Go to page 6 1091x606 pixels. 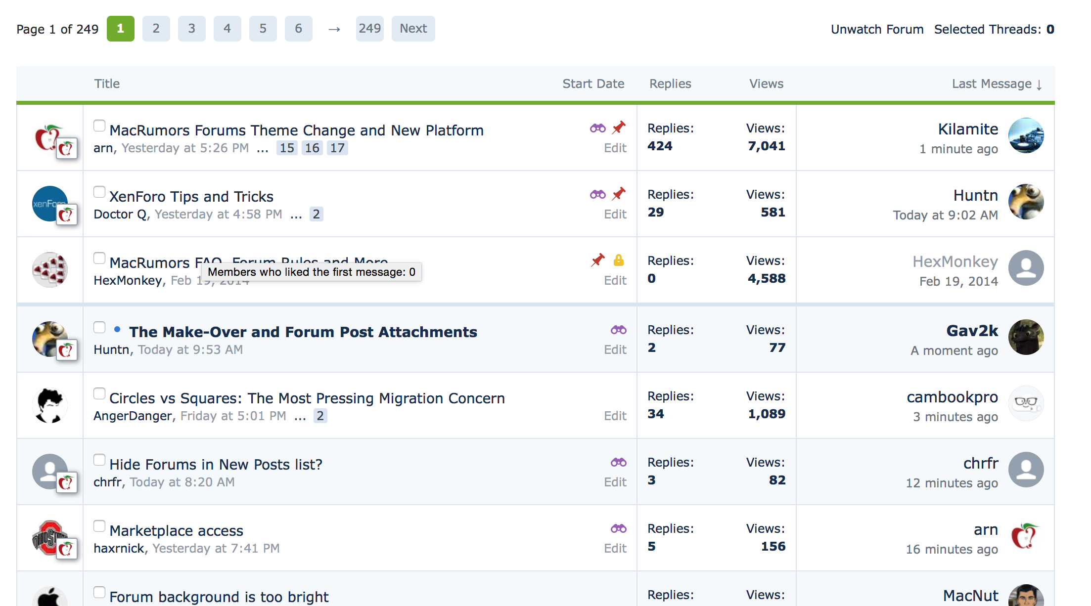click(x=299, y=29)
